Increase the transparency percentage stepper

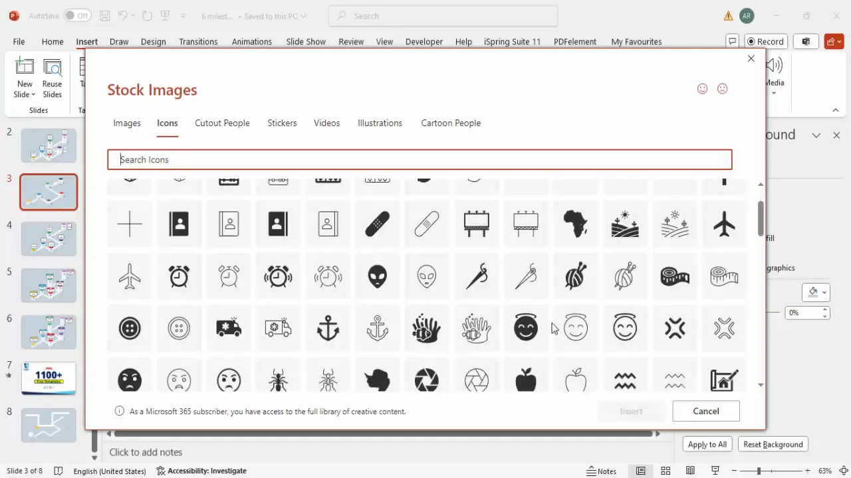(825, 309)
